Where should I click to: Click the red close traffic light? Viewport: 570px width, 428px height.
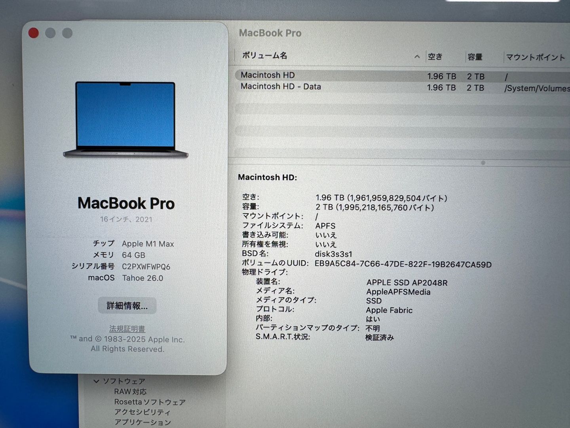(x=34, y=32)
